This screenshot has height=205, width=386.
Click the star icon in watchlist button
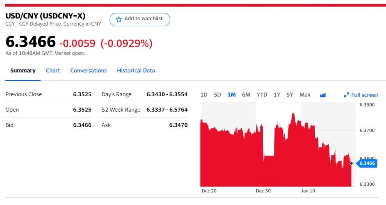click(119, 19)
